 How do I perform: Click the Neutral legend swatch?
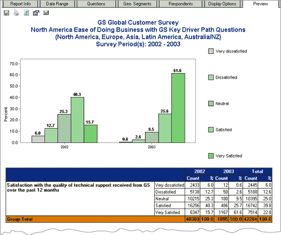[211, 104]
